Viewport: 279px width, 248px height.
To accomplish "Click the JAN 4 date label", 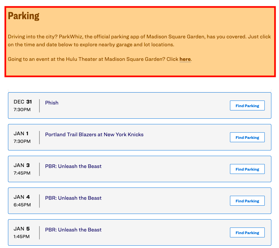I will pos(22,197).
